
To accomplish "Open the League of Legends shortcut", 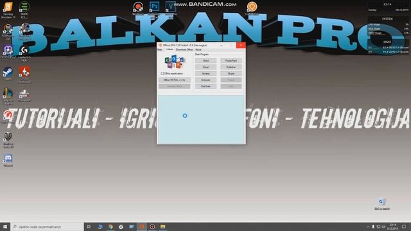I will (x=8, y=96).
